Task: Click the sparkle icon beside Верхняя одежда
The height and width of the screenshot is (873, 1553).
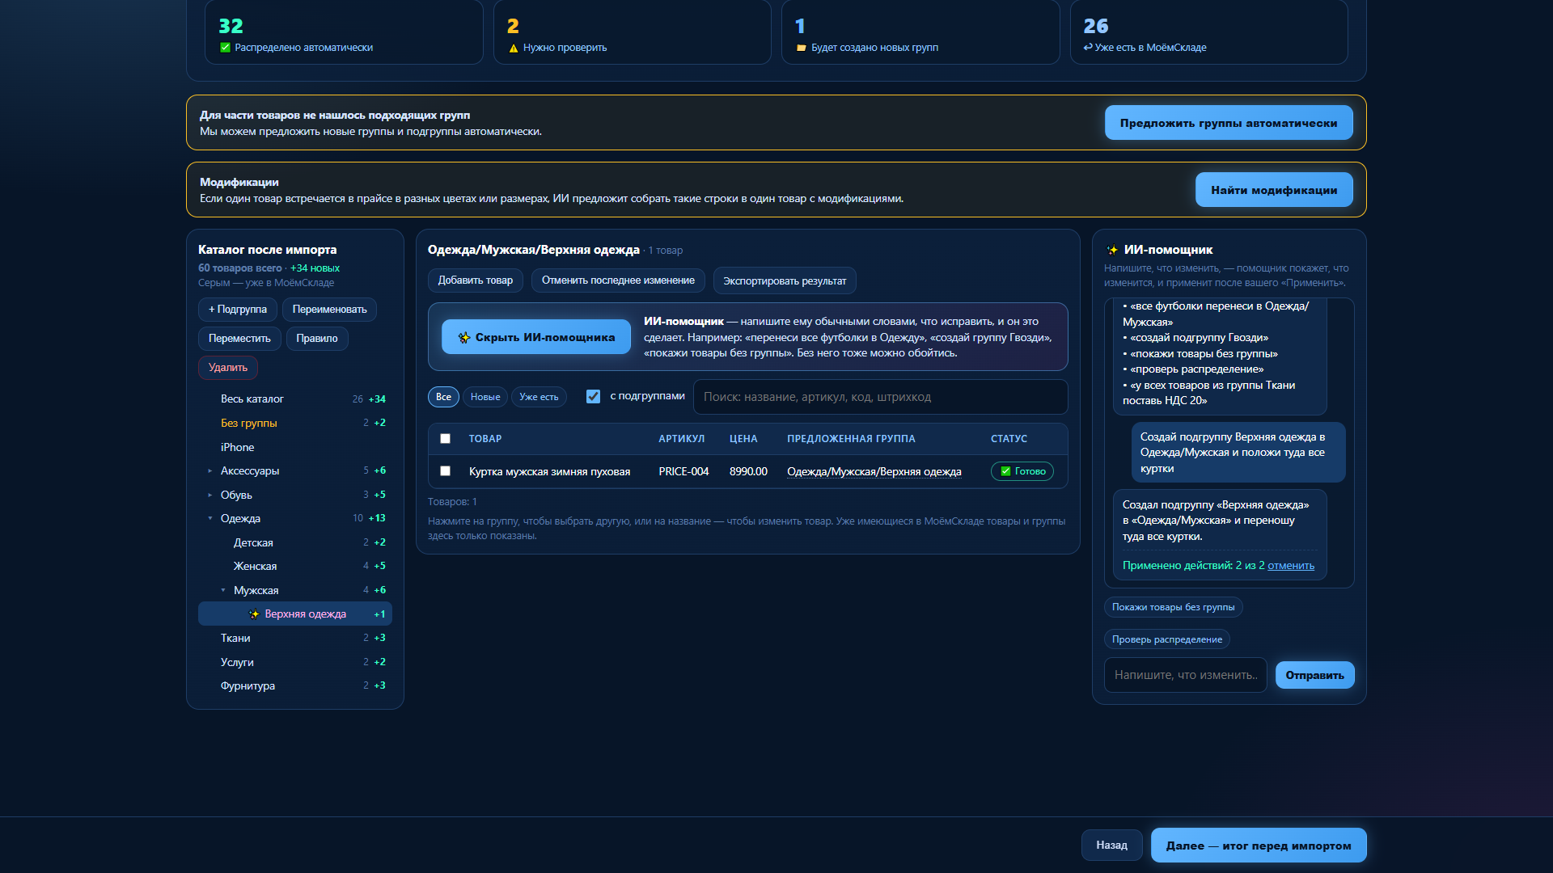Action: pyautogui.click(x=254, y=614)
